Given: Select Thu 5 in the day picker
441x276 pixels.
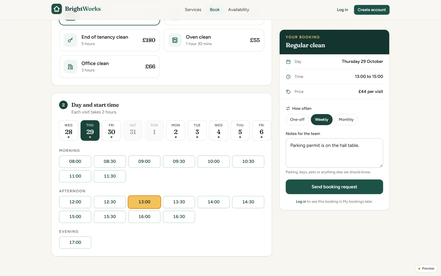Looking at the screenshot, I should (240, 131).
